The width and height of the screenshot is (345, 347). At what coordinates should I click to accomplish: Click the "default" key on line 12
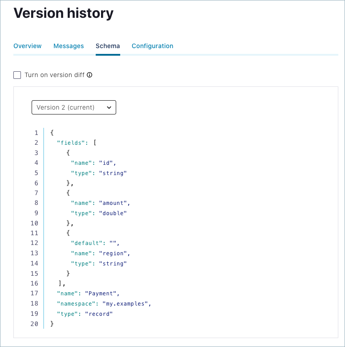click(87, 243)
